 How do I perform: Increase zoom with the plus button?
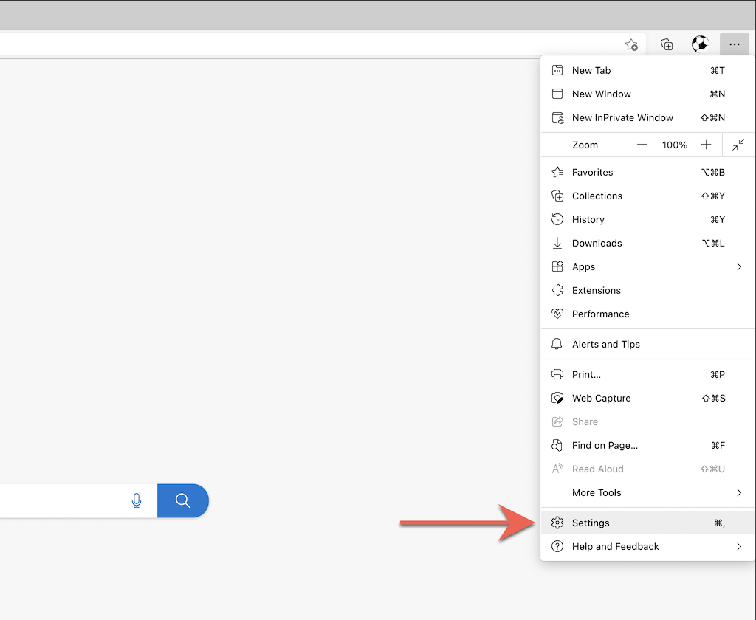(x=707, y=145)
